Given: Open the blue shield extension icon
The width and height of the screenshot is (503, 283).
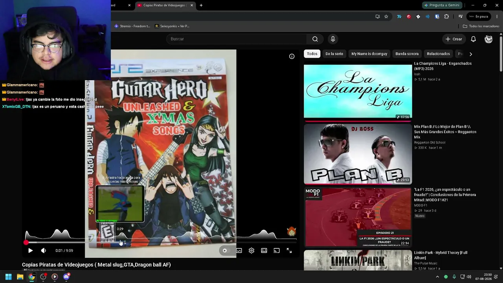Looking at the screenshot, I should (x=437, y=17).
